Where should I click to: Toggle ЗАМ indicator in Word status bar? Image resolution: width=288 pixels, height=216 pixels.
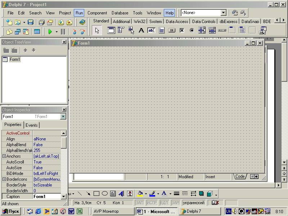(x=176, y=203)
